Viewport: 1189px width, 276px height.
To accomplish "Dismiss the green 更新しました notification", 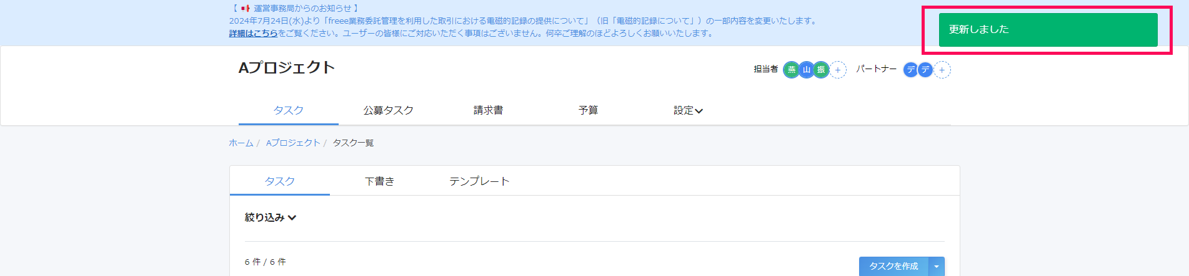I will pos(1048,29).
